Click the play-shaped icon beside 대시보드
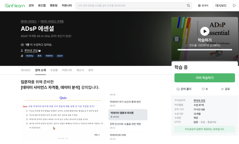This screenshot has width=239, height=144. pos(234,6)
